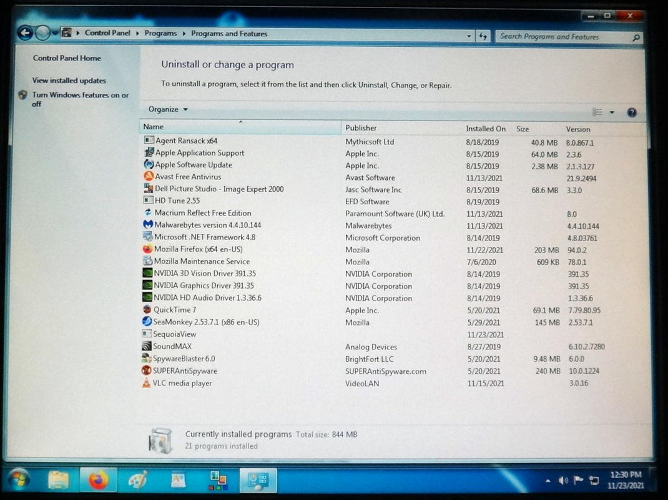Click the SUPERAntiSpyware icon
Viewport: 668px width, 500px height.
146,370
